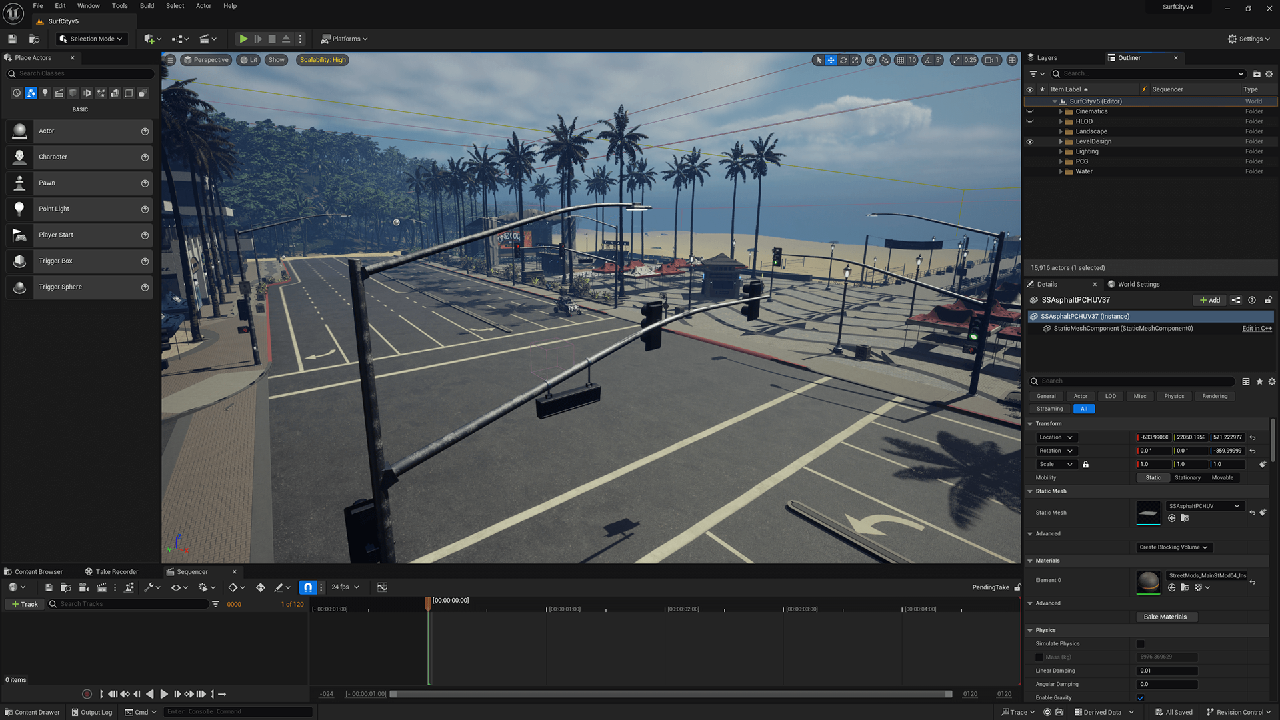The image size is (1280, 720).
Task: Save the sequence with Sequencer save icon
Action: pos(49,587)
